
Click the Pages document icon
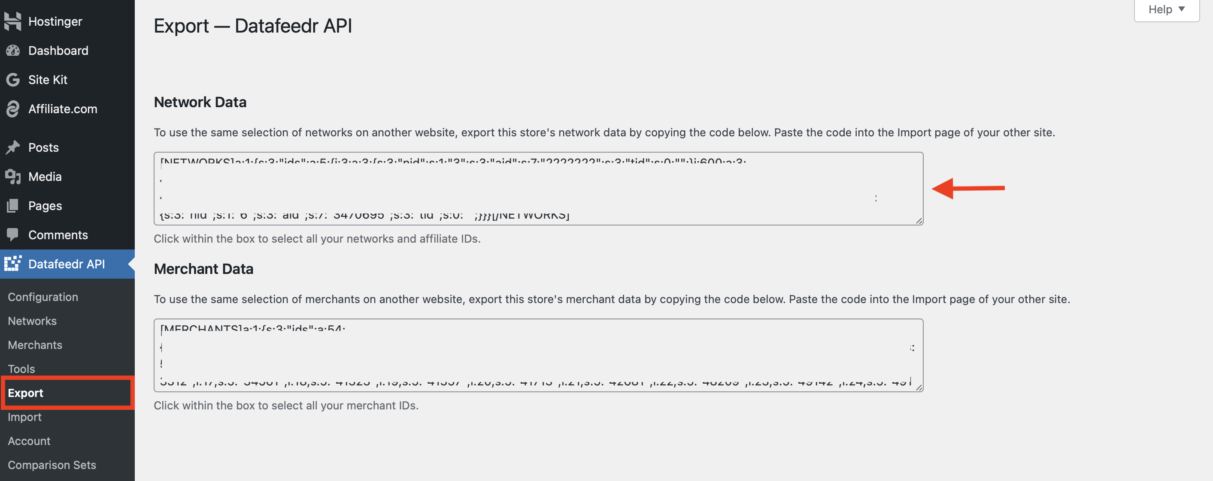click(x=13, y=205)
